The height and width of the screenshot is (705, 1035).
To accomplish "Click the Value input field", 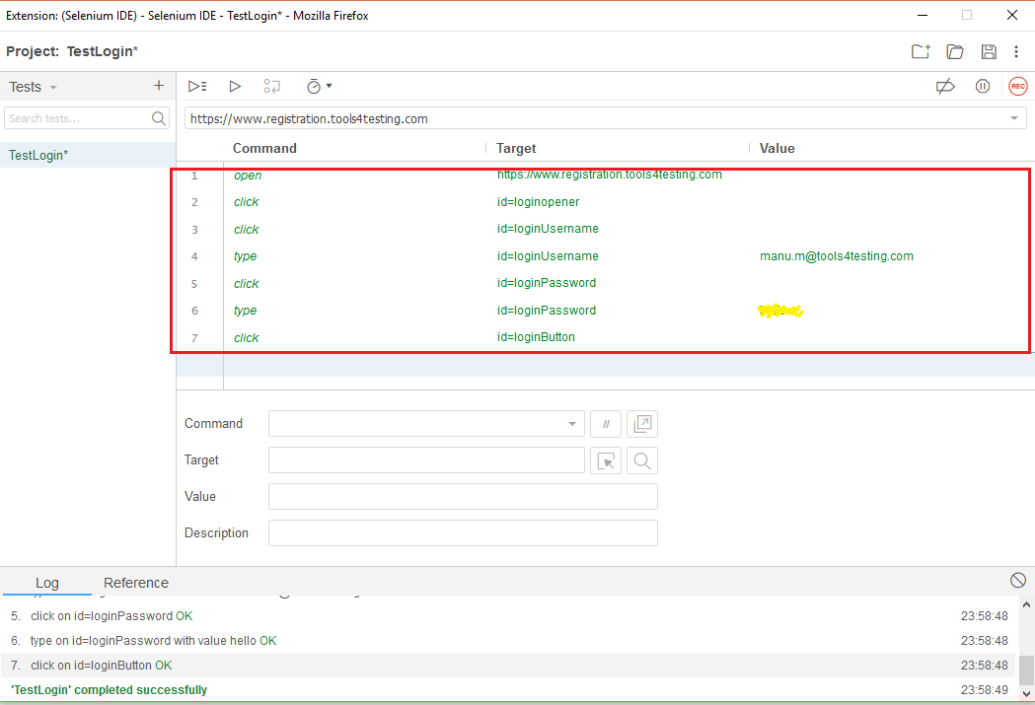I will coord(463,497).
